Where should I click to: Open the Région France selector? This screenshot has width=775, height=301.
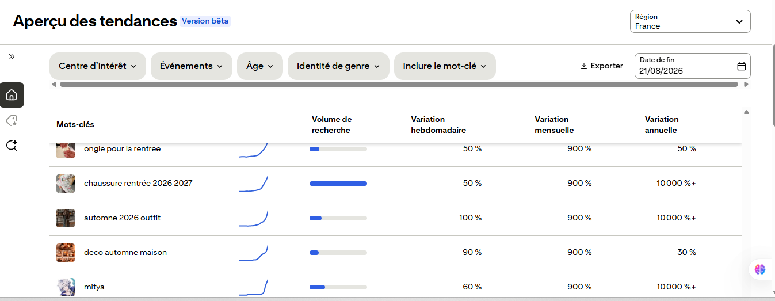[x=690, y=21]
